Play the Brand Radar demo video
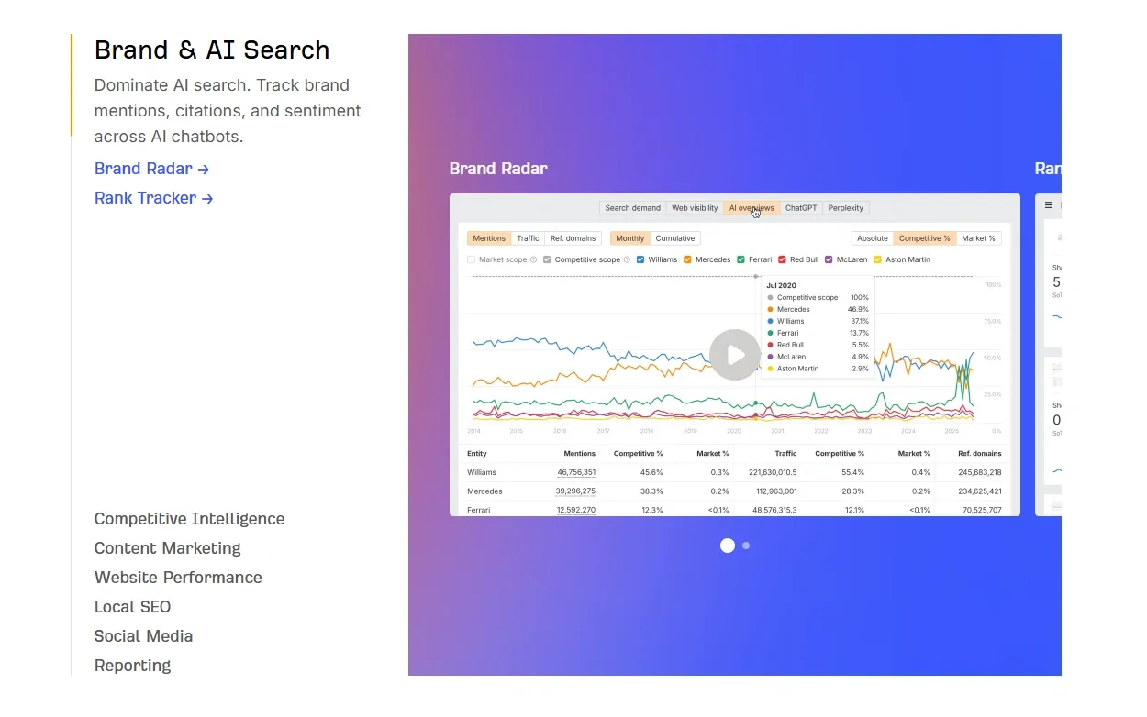The width and height of the screenshot is (1147, 717). tap(734, 355)
